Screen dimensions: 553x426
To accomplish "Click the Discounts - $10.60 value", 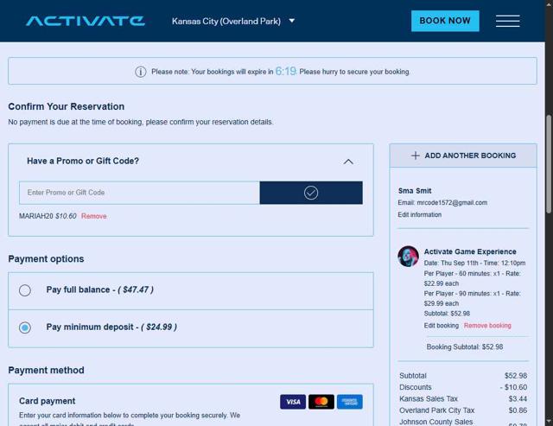I will (x=513, y=387).
